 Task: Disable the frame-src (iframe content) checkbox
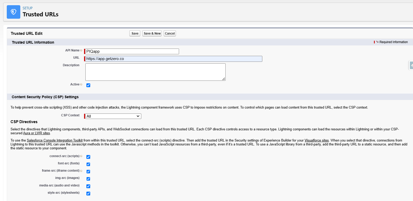[88, 171]
